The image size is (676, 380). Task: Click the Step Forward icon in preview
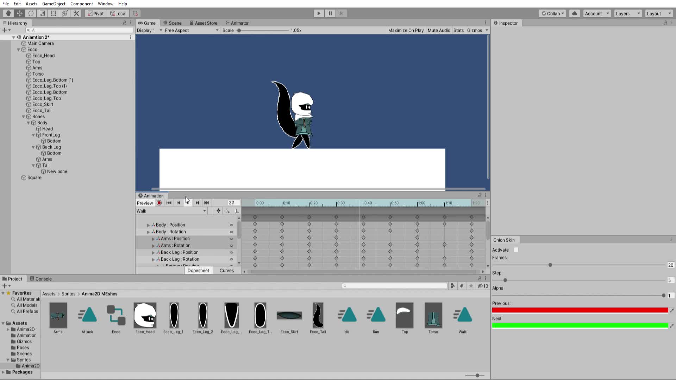tap(197, 203)
